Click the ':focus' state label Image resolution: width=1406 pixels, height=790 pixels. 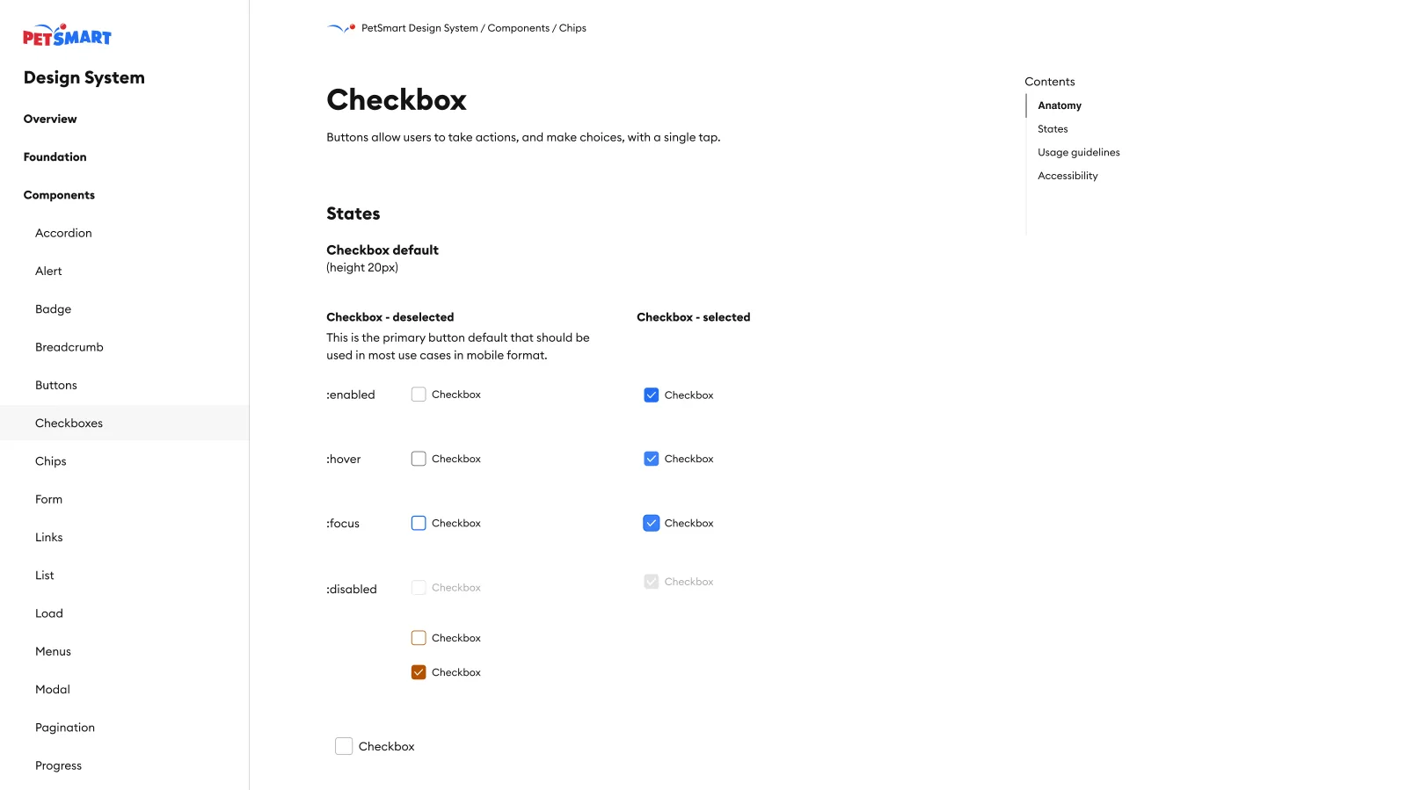pyautogui.click(x=343, y=524)
